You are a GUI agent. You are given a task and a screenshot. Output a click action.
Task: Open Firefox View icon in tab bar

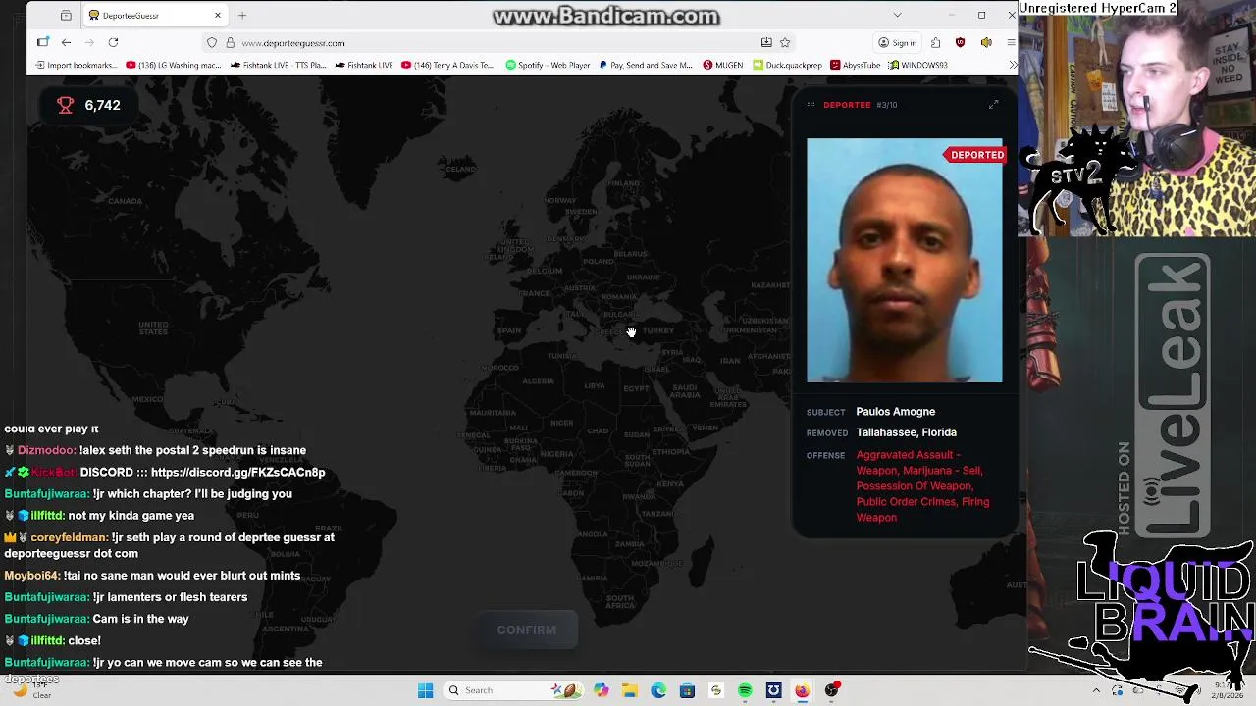[66, 16]
